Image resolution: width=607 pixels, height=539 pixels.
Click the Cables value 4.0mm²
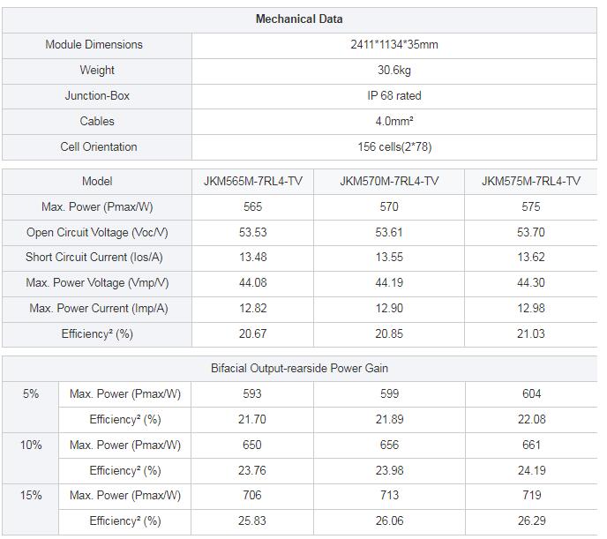coord(394,121)
